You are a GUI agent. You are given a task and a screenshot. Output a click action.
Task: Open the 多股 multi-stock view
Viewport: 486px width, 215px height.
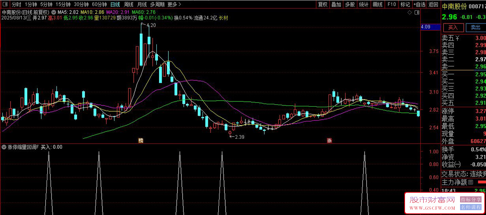coord(350,4)
